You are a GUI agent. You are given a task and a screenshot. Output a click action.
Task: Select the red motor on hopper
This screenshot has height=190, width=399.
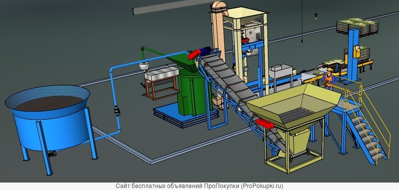click(x=265, y=124)
